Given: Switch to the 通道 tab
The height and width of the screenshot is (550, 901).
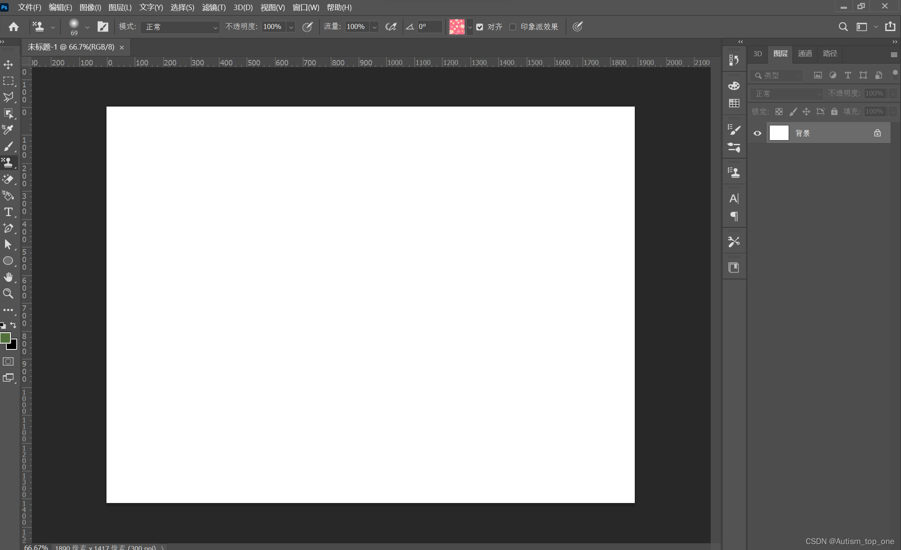Looking at the screenshot, I should point(805,54).
